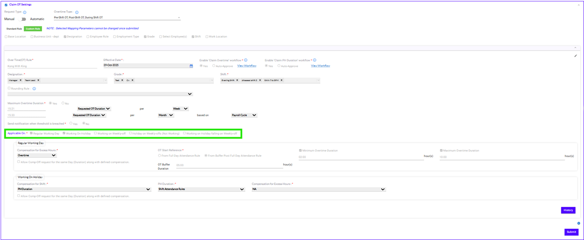The height and width of the screenshot is (240, 584).
Task: Remove the Manager tag from Designation
Action: click(x=21, y=80)
